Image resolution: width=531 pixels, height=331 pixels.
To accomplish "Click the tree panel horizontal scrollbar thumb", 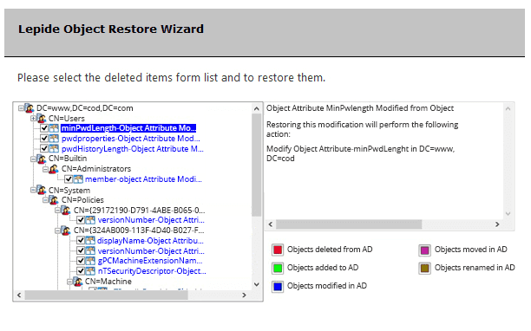I will 107,295.
